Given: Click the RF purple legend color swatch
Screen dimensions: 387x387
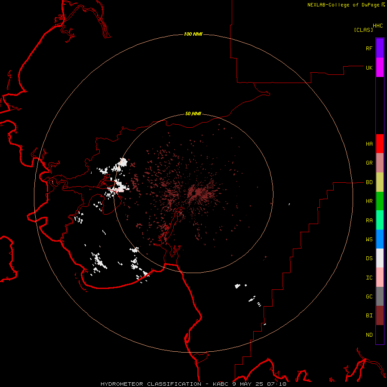Looking at the screenshot, I should tap(380, 48).
